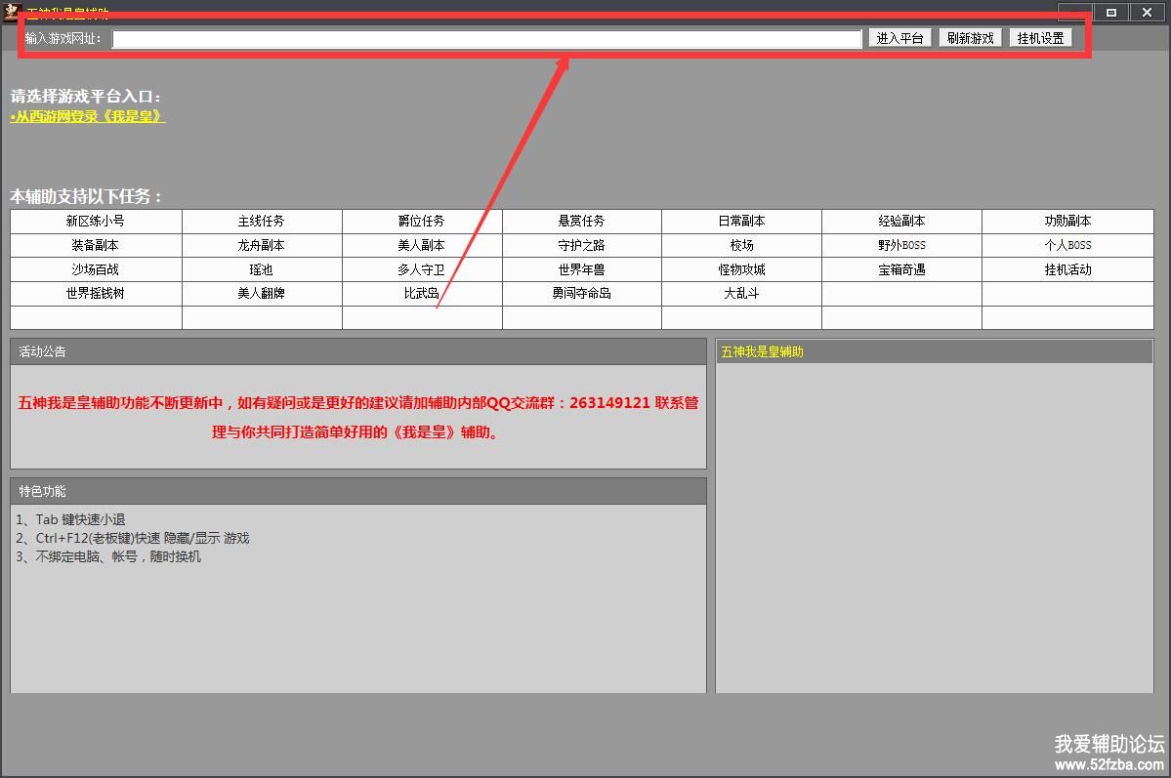1171x778 pixels.
Task: Click the 悬赏任务 task cell
Action: click(x=582, y=222)
